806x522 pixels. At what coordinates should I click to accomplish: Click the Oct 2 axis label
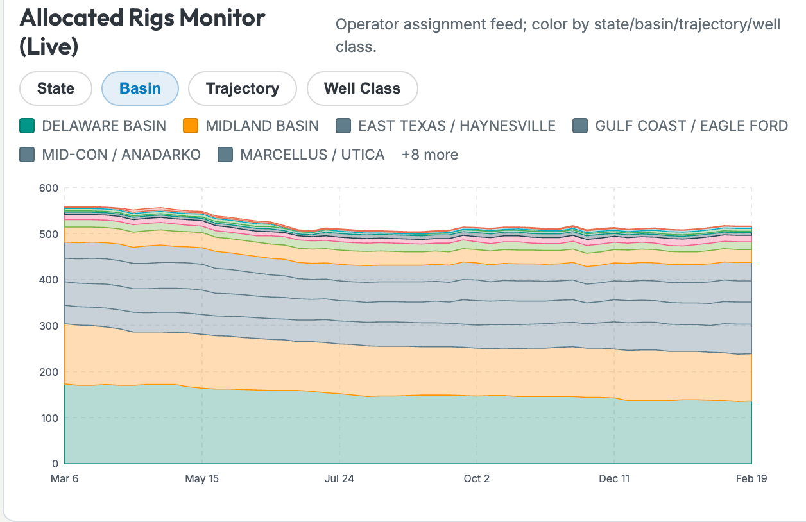(x=477, y=478)
